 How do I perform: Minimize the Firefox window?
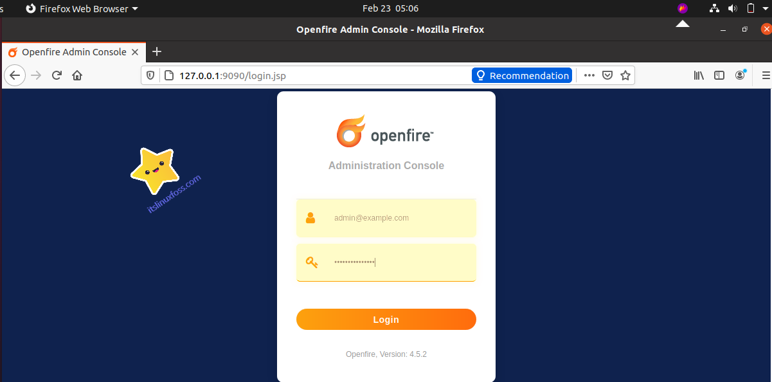(x=724, y=30)
